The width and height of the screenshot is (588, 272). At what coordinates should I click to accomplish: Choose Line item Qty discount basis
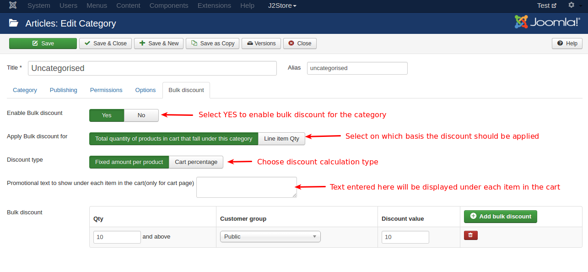[281, 139]
